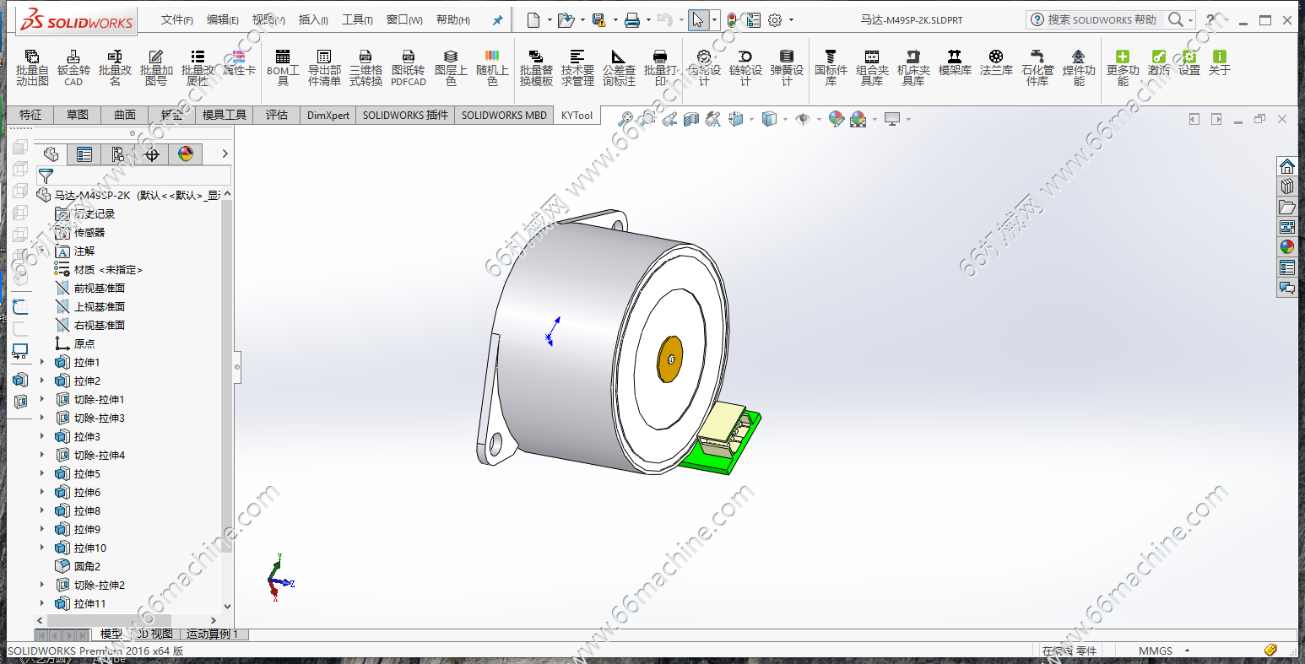Screen dimensions: 1305x664
Task: Open the 钣金转CAD sheet metal converter
Action: coord(73,67)
